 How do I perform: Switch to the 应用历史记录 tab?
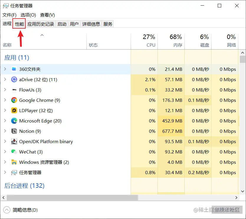coord(41,24)
